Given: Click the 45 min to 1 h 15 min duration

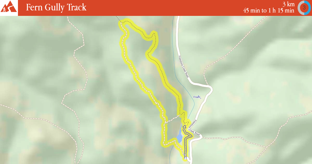Looking at the screenshot, I should [269, 11].
